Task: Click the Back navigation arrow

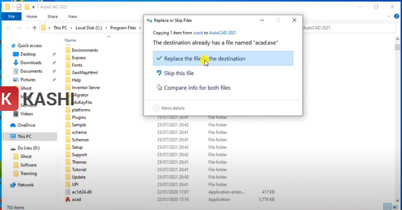Action: pos(9,28)
